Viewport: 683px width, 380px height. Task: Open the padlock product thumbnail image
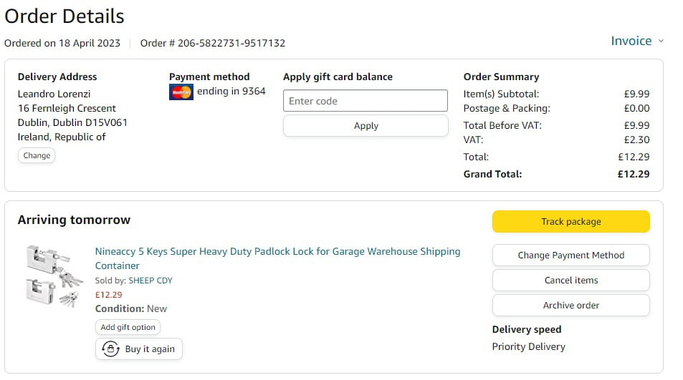click(x=52, y=276)
